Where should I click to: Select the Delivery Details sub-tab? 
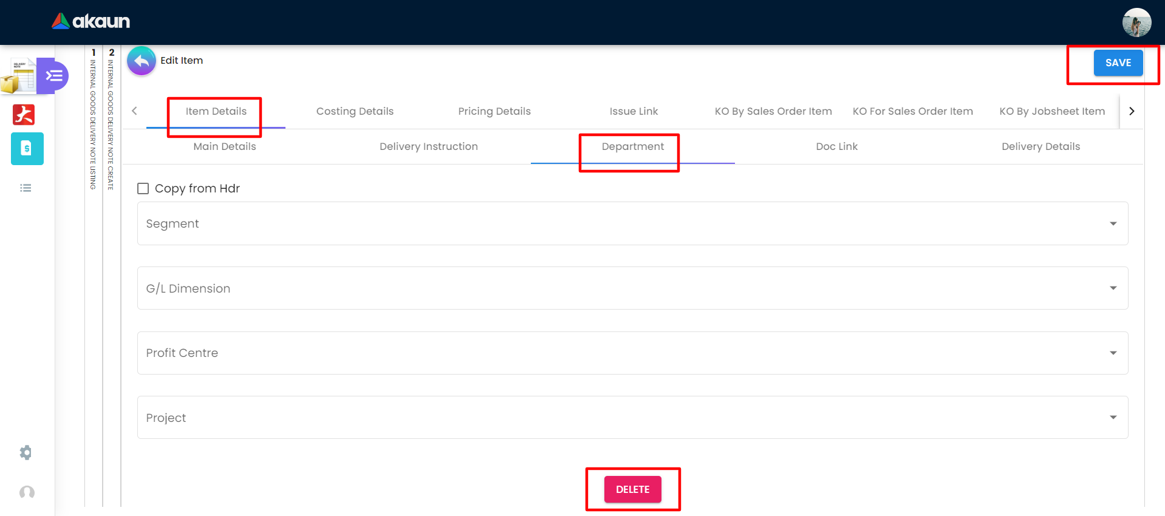[x=1041, y=147]
